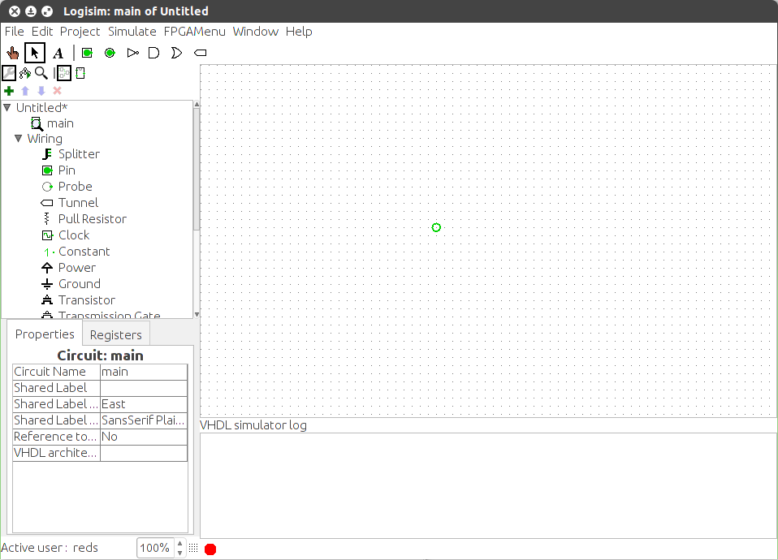
Task: Open the Shared Label facing value East
Action: (144, 404)
